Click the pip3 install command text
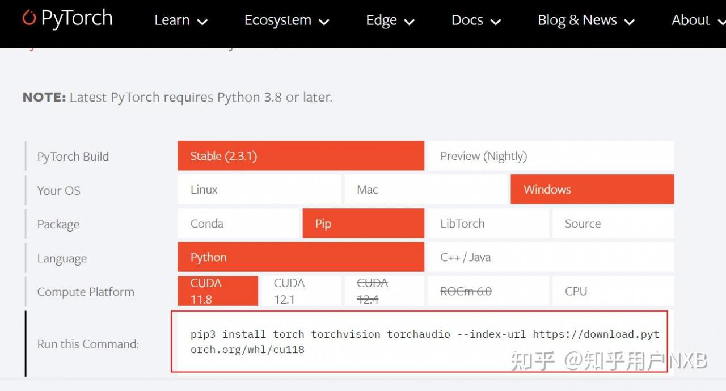 point(425,342)
